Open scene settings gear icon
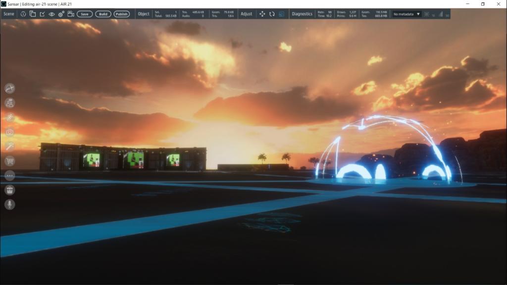 point(61,14)
